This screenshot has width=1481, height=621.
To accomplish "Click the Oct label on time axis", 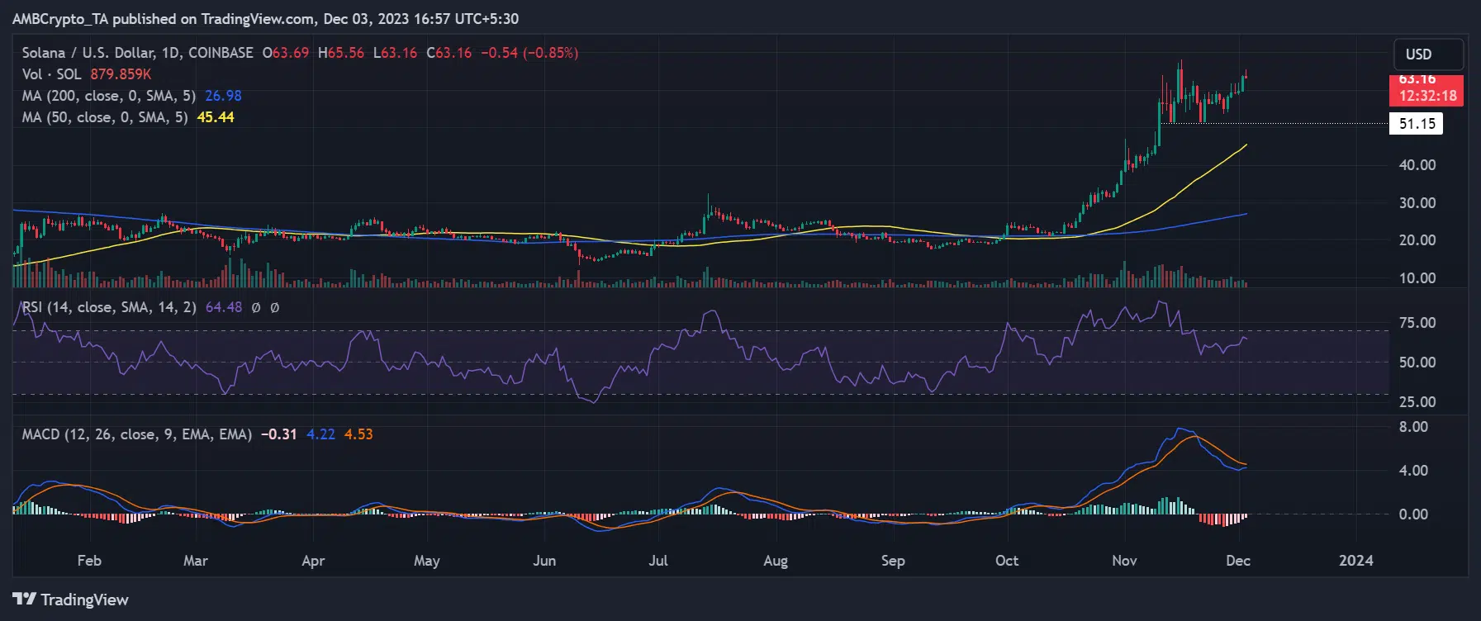I will pos(1007,561).
